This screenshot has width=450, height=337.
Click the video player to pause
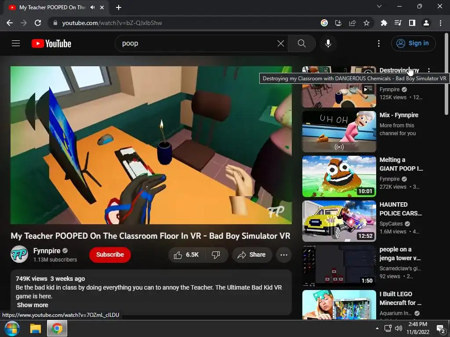(x=151, y=145)
